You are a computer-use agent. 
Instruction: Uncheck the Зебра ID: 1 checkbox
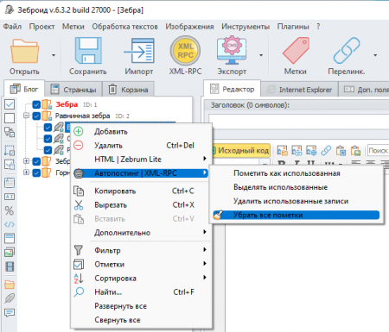(x=36, y=104)
